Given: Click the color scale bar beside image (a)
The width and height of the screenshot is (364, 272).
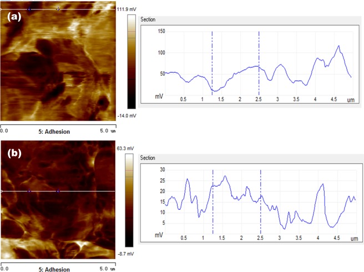Looking at the screenshot, I should (x=131, y=61).
